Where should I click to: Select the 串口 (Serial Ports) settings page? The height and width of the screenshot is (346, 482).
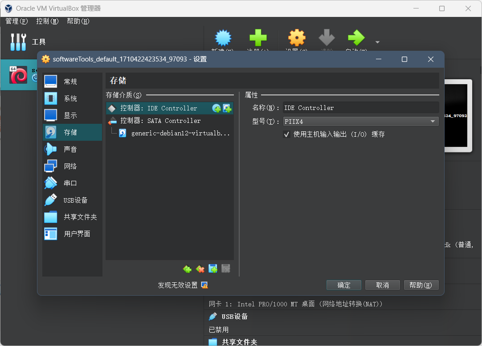[69, 183]
